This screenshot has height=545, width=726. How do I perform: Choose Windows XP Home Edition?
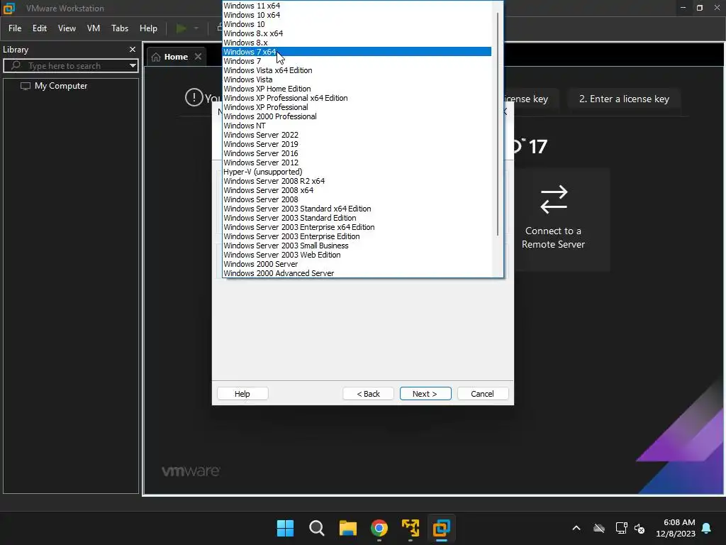pos(357,89)
